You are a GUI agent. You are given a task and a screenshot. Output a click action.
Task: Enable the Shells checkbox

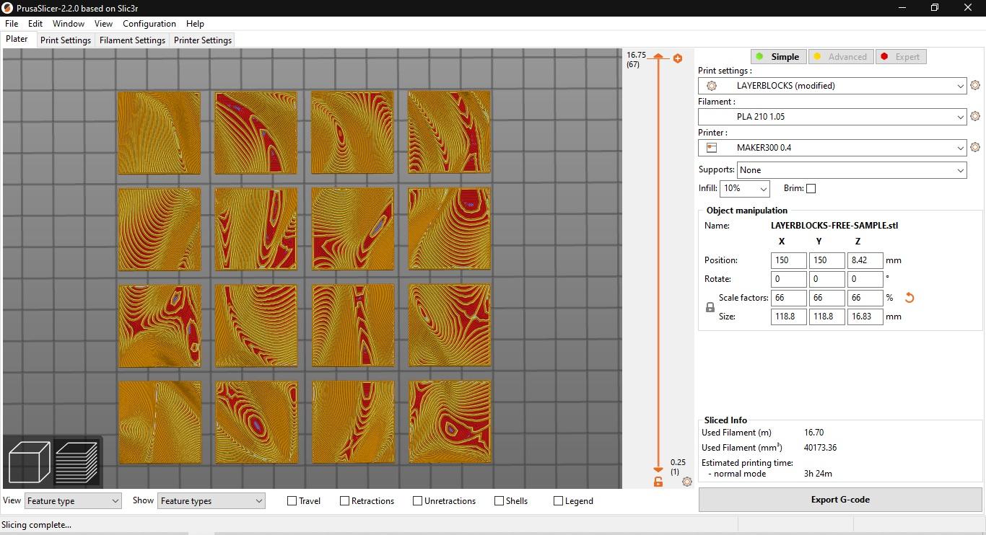coord(499,501)
